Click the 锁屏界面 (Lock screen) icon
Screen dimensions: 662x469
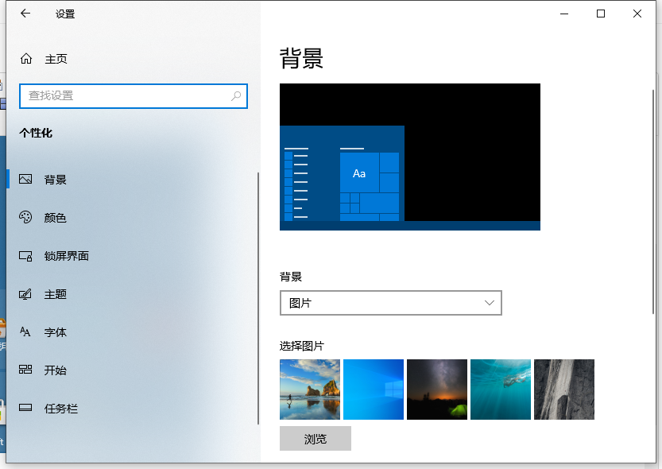26,256
